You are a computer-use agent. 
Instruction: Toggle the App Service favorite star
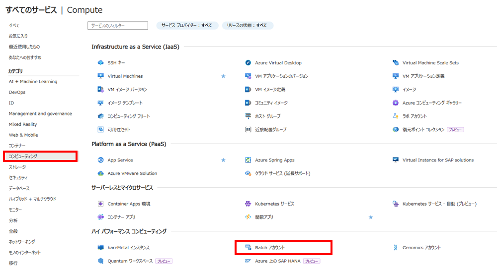(x=223, y=160)
